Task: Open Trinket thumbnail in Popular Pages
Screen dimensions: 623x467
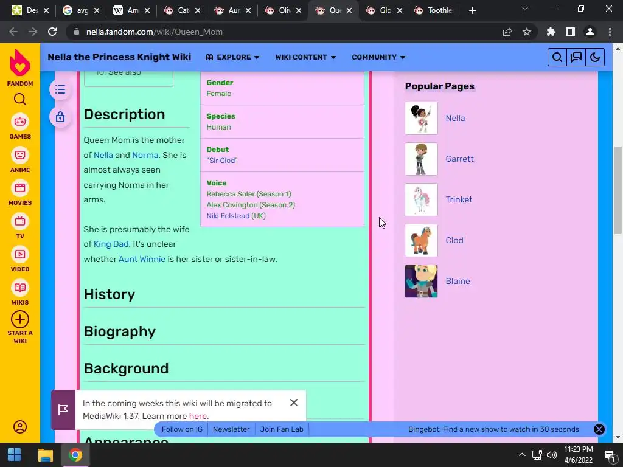Action: (421, 199)
